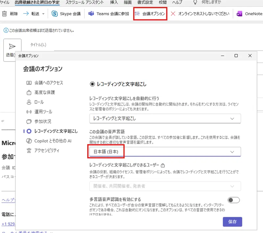
Task: Click the 送信 send button
Action: pyautogui.click(x=12, y=50)
